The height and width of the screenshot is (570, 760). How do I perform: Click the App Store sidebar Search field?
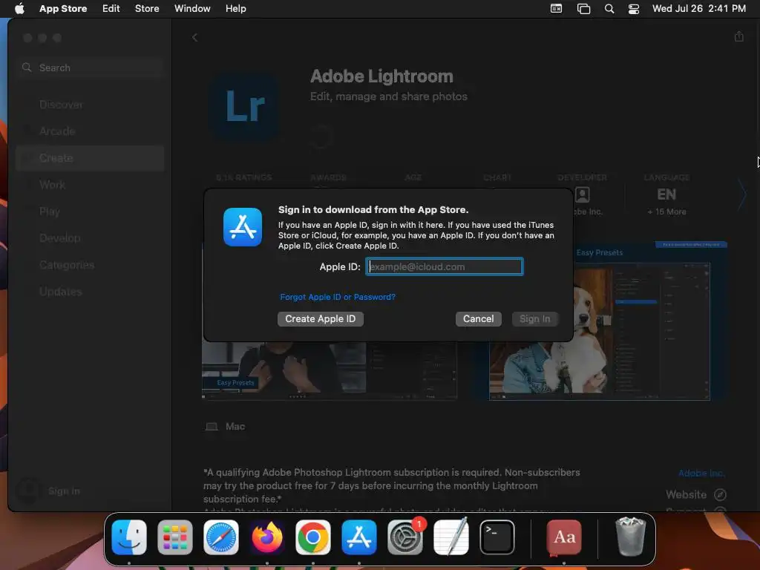point(90,68)
